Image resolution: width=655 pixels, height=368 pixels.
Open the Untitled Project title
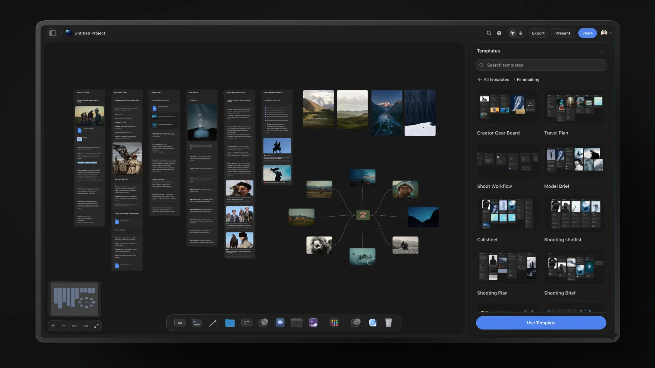90,33
